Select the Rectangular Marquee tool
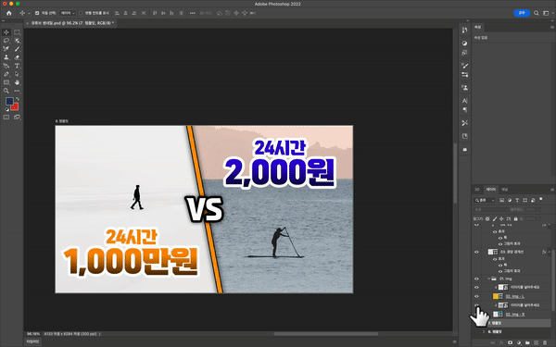 (17, 32)
